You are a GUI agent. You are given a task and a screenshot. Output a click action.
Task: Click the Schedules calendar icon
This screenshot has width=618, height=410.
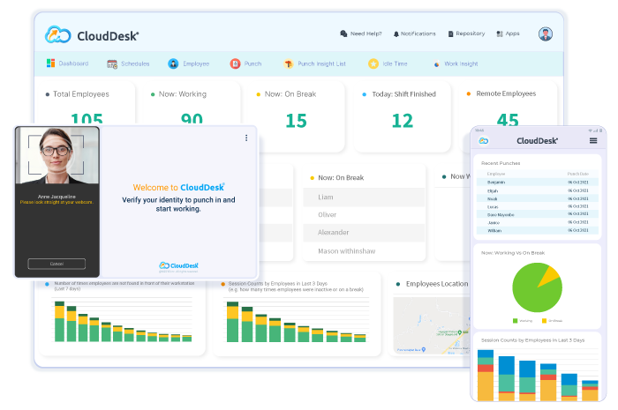[112, 63]
